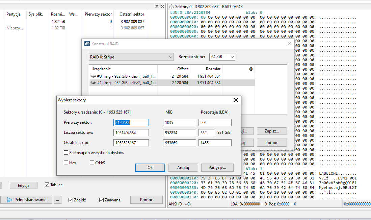The width and height of the screenshot is (371, 220).
Task: Undock the partition panel via arrow icon
Action: (x=157, y=7)
